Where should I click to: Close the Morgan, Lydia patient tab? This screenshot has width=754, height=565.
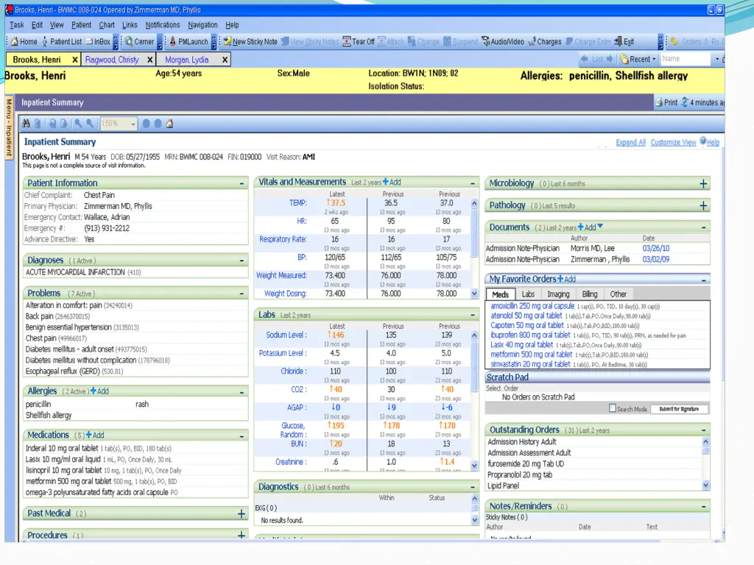point(225,60)
